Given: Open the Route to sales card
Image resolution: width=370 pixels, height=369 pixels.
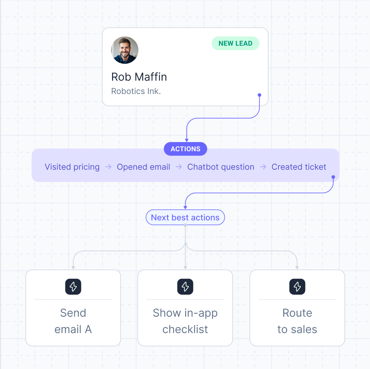Looking at the screenshot, I should (x=297, y=321).
